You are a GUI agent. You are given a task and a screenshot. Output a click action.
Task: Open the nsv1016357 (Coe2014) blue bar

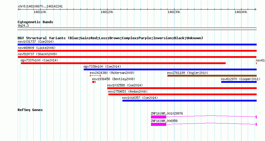pyautogui.click(x=189, y=101)
